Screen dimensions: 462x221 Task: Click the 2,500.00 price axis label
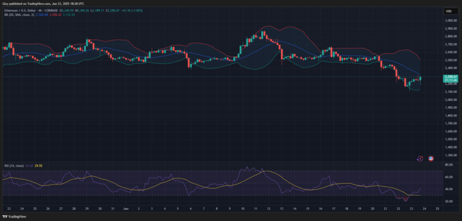click(451, 60)
